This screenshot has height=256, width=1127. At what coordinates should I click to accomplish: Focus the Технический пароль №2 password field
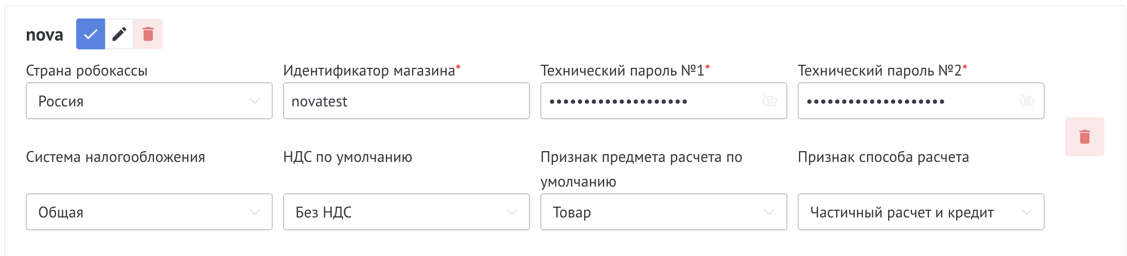pyautogui.click(x=906, y=101)
